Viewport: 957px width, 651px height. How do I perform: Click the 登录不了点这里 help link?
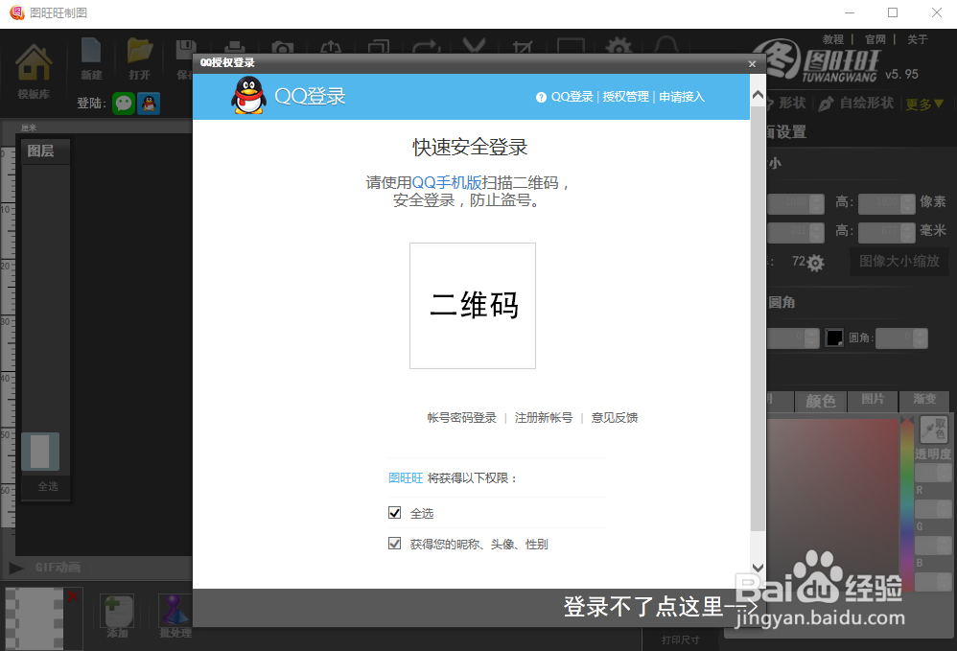660,607
